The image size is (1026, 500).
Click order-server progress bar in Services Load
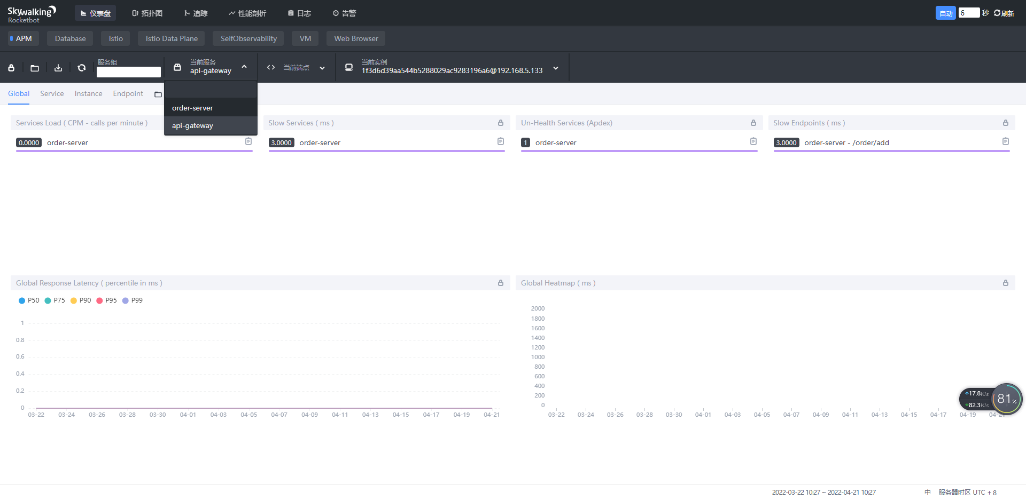click(134, 151)
